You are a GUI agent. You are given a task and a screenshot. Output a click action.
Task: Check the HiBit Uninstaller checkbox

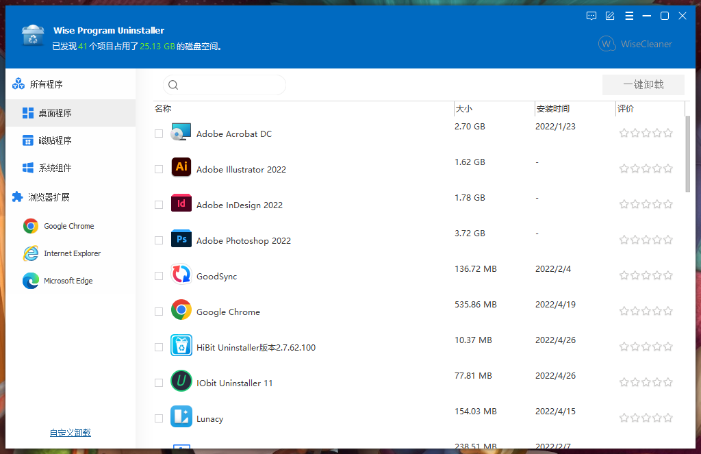(159, 347)
